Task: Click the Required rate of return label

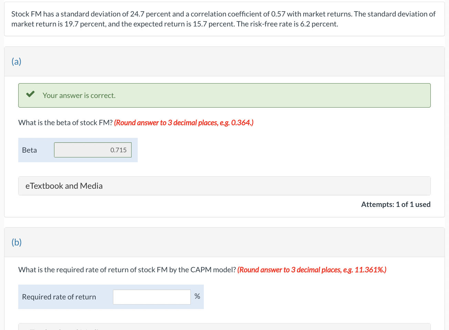Action: pyautogui.click(x=59, y=297)
